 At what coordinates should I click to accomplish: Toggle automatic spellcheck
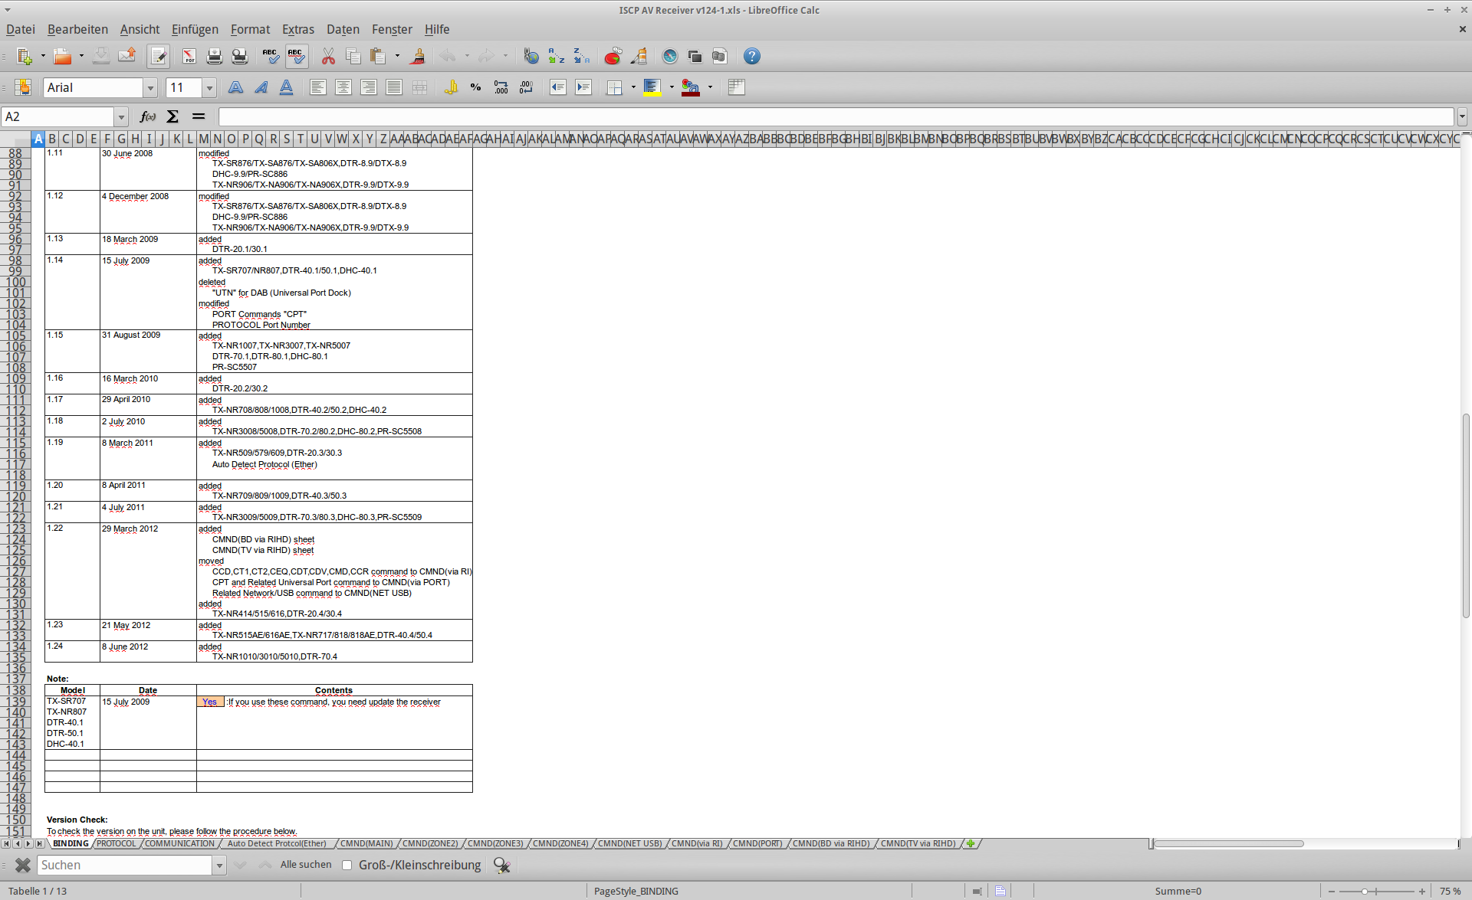296,57
